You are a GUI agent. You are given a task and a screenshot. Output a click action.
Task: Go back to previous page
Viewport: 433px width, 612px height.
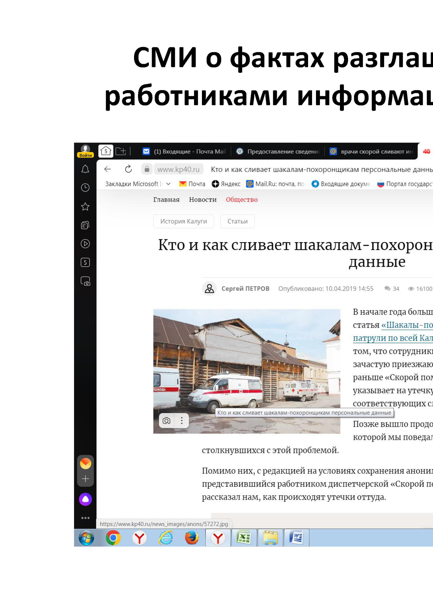pos(108,169)
